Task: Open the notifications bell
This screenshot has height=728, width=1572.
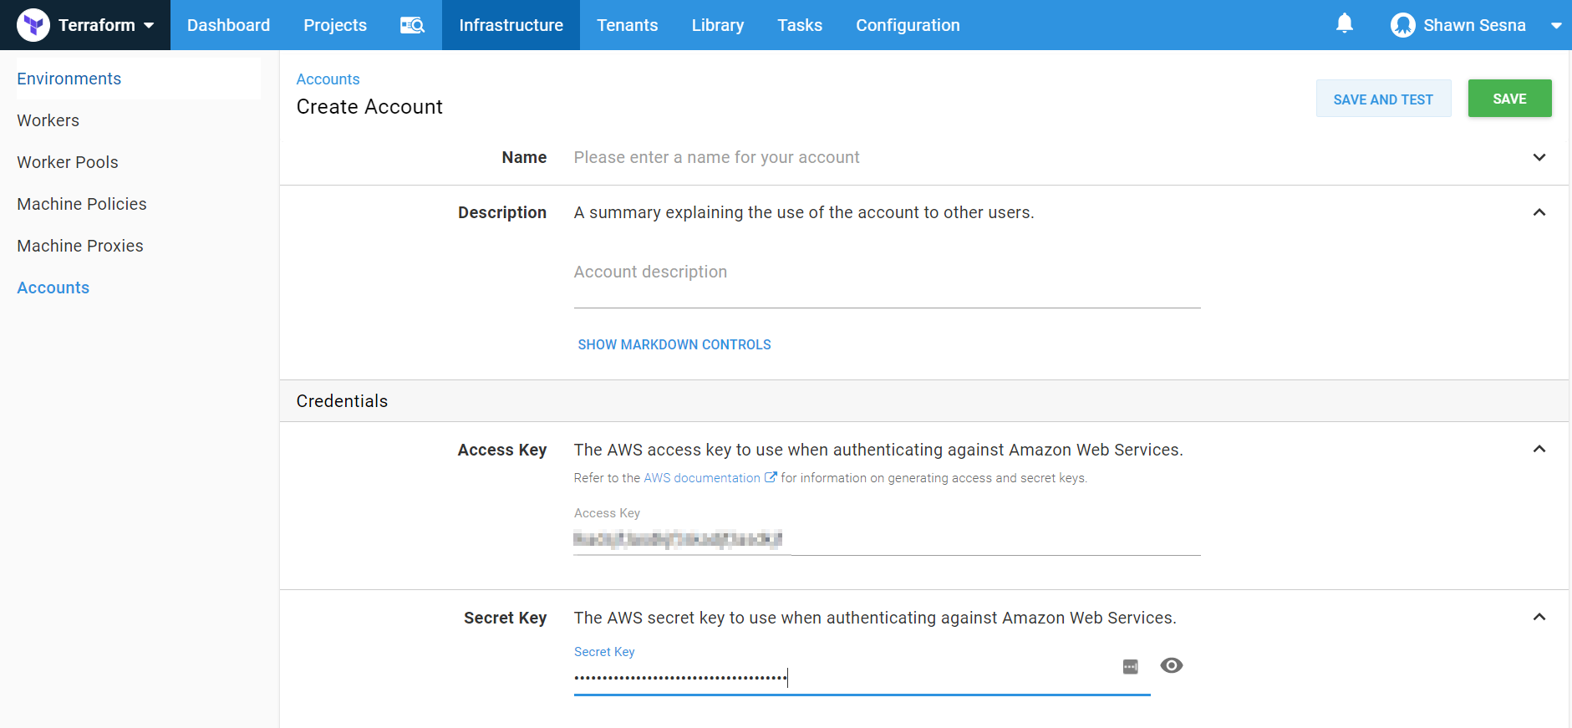Action: pos(1344,23)
